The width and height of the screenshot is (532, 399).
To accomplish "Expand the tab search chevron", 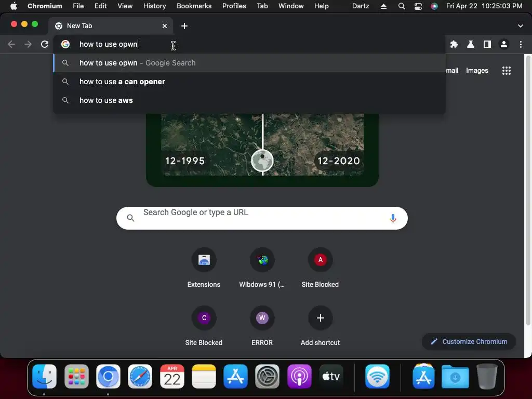I will [x=520, y=26].
